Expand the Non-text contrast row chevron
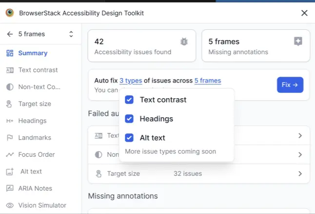Viewport: 315px width, 214px height. tap(300, 154)
